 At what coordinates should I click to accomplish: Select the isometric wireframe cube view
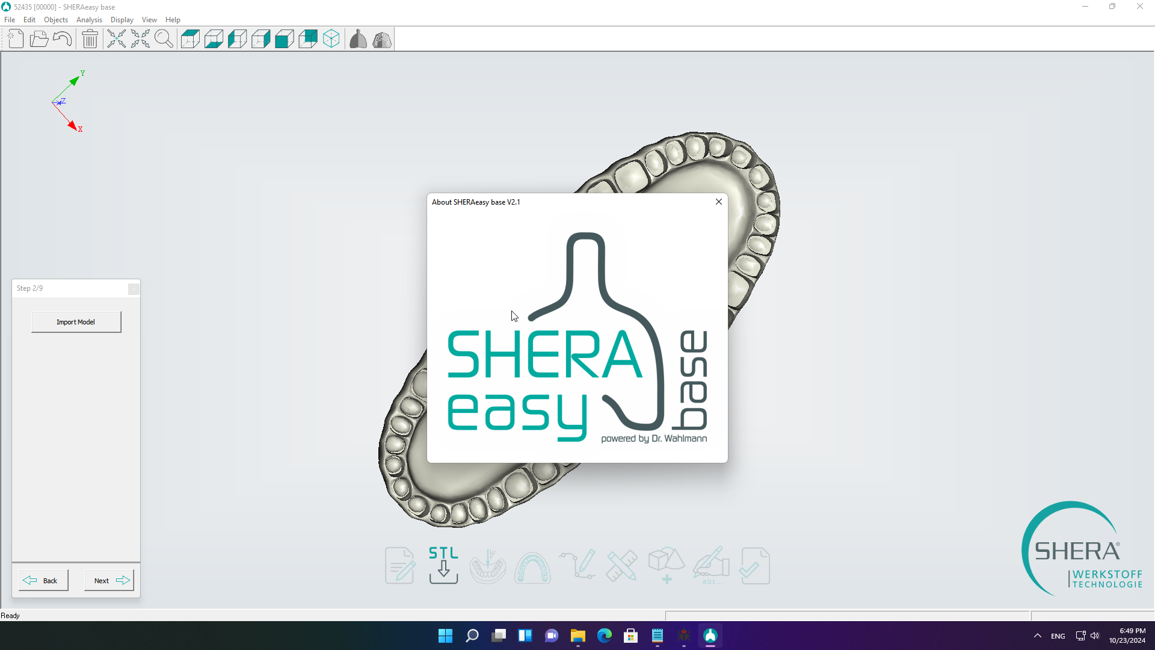[x=331, y=39]
